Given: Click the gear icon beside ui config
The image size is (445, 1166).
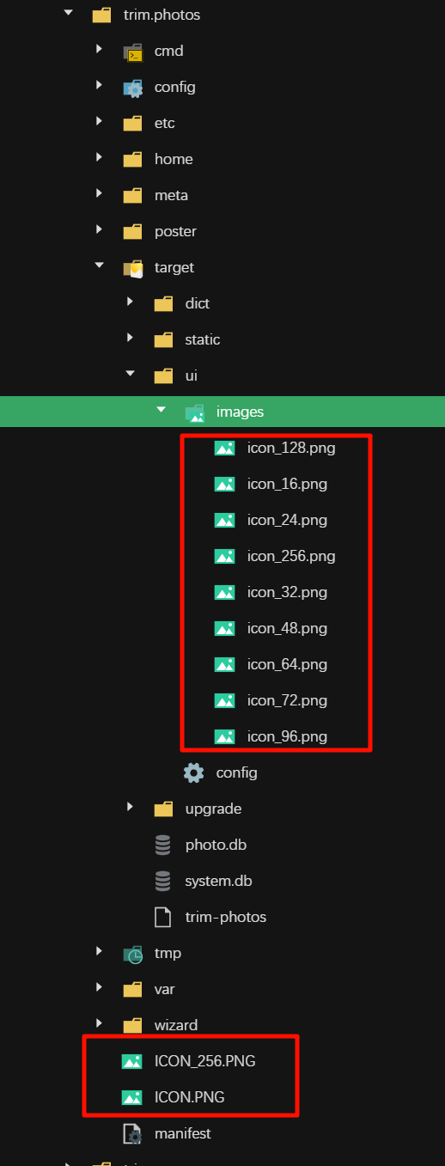Looking at the screenshot, I should pos(194,772).
